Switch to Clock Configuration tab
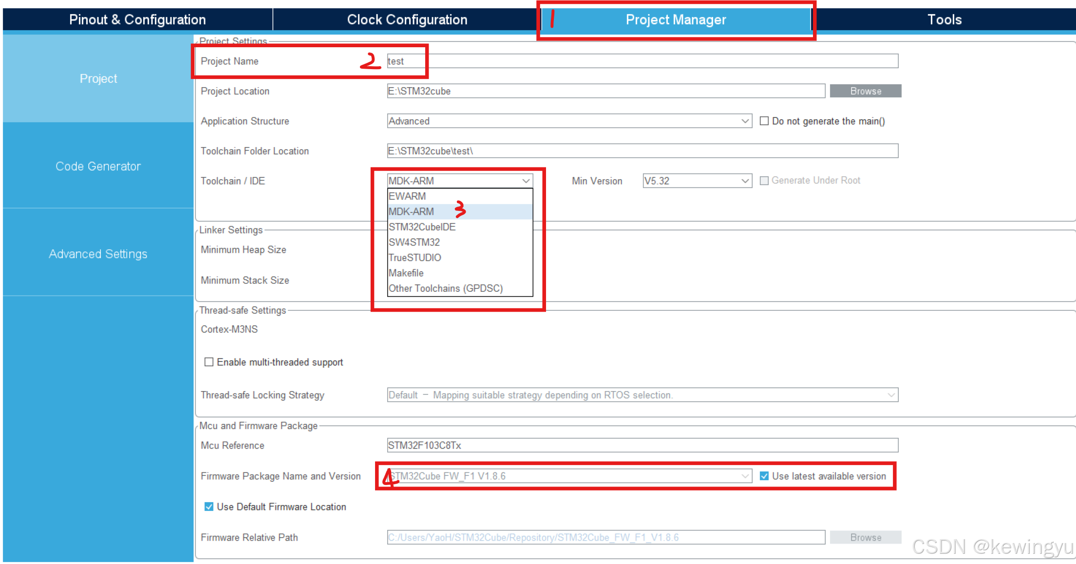The width and height of the screenshot is (1076, 564). [407, 19]
